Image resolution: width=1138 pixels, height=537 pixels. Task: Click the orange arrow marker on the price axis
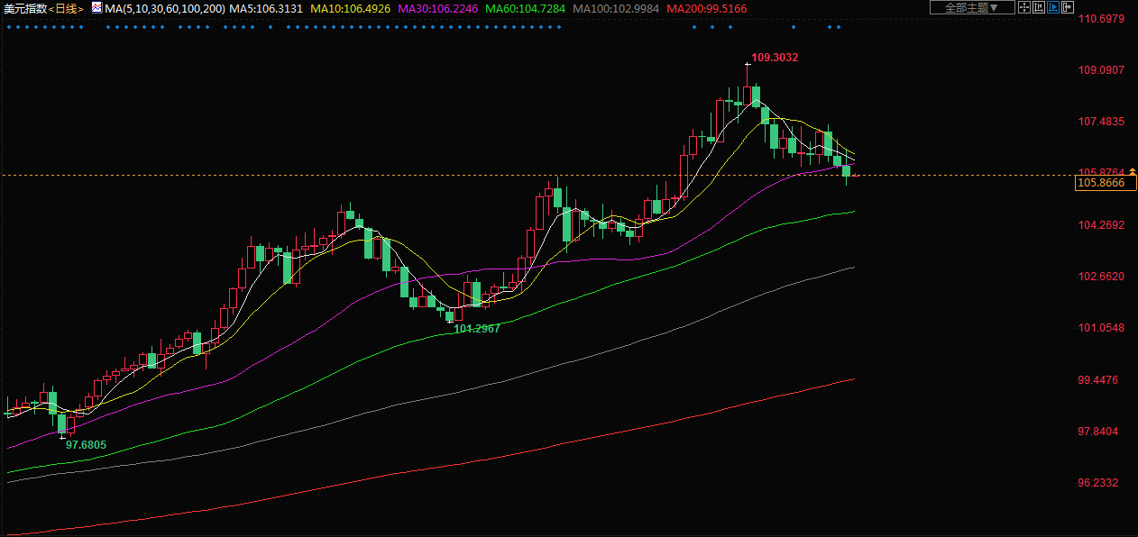click(x=1133, y=171)
